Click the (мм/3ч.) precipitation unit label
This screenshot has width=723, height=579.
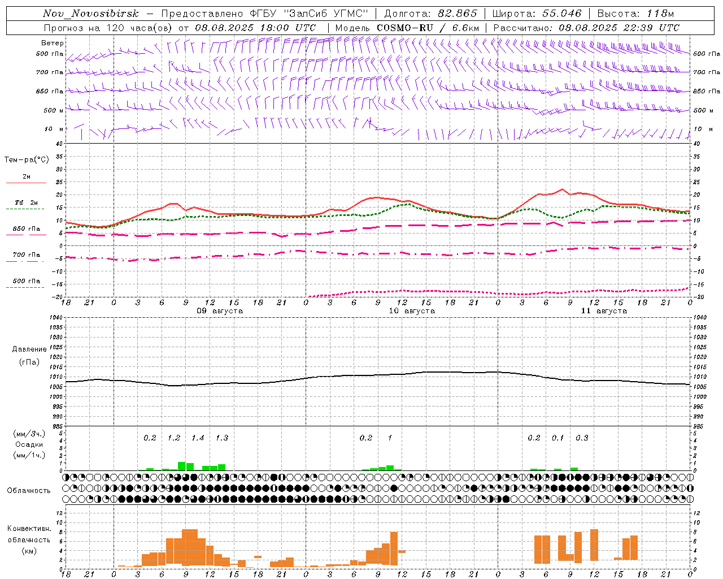tap(29, 434)
